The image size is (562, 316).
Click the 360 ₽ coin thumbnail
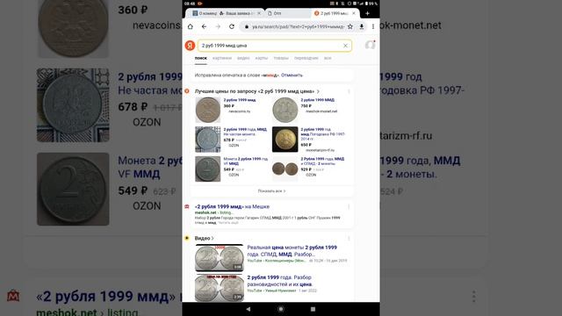tap(208, 110)
